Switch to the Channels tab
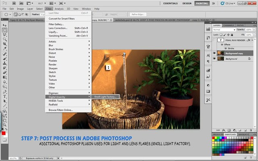The width and height of the screenshot is (258, 161). tap(229, 25)
